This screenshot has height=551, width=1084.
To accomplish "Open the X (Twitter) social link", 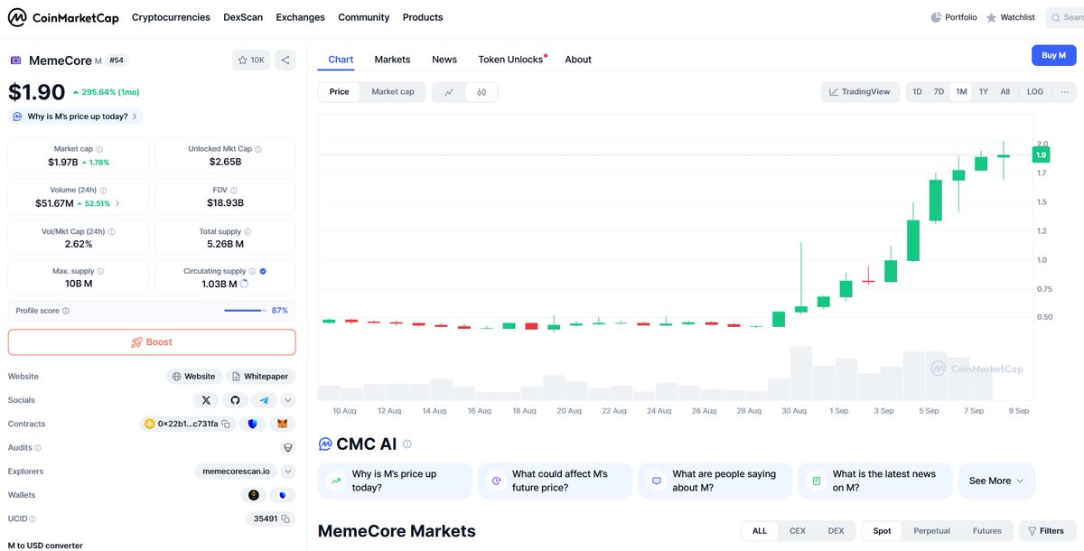I will [x=206, y=400].
